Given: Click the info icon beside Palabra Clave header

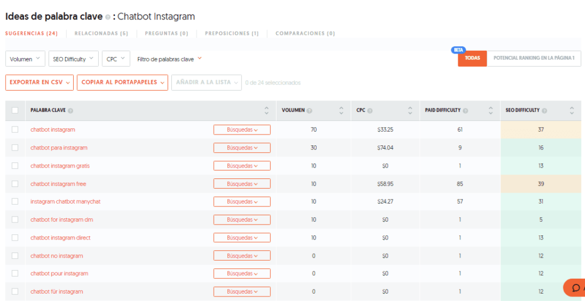Looking at the screenshot, I should 70,111.
